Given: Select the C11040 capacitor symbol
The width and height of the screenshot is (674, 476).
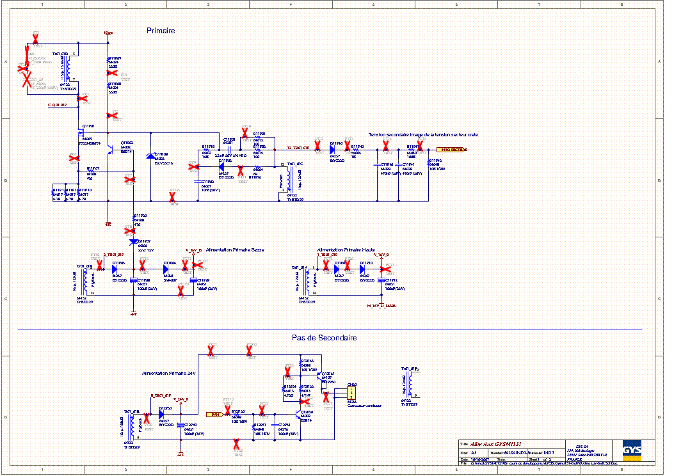Looking at the screenshot, I should (378, 164).
